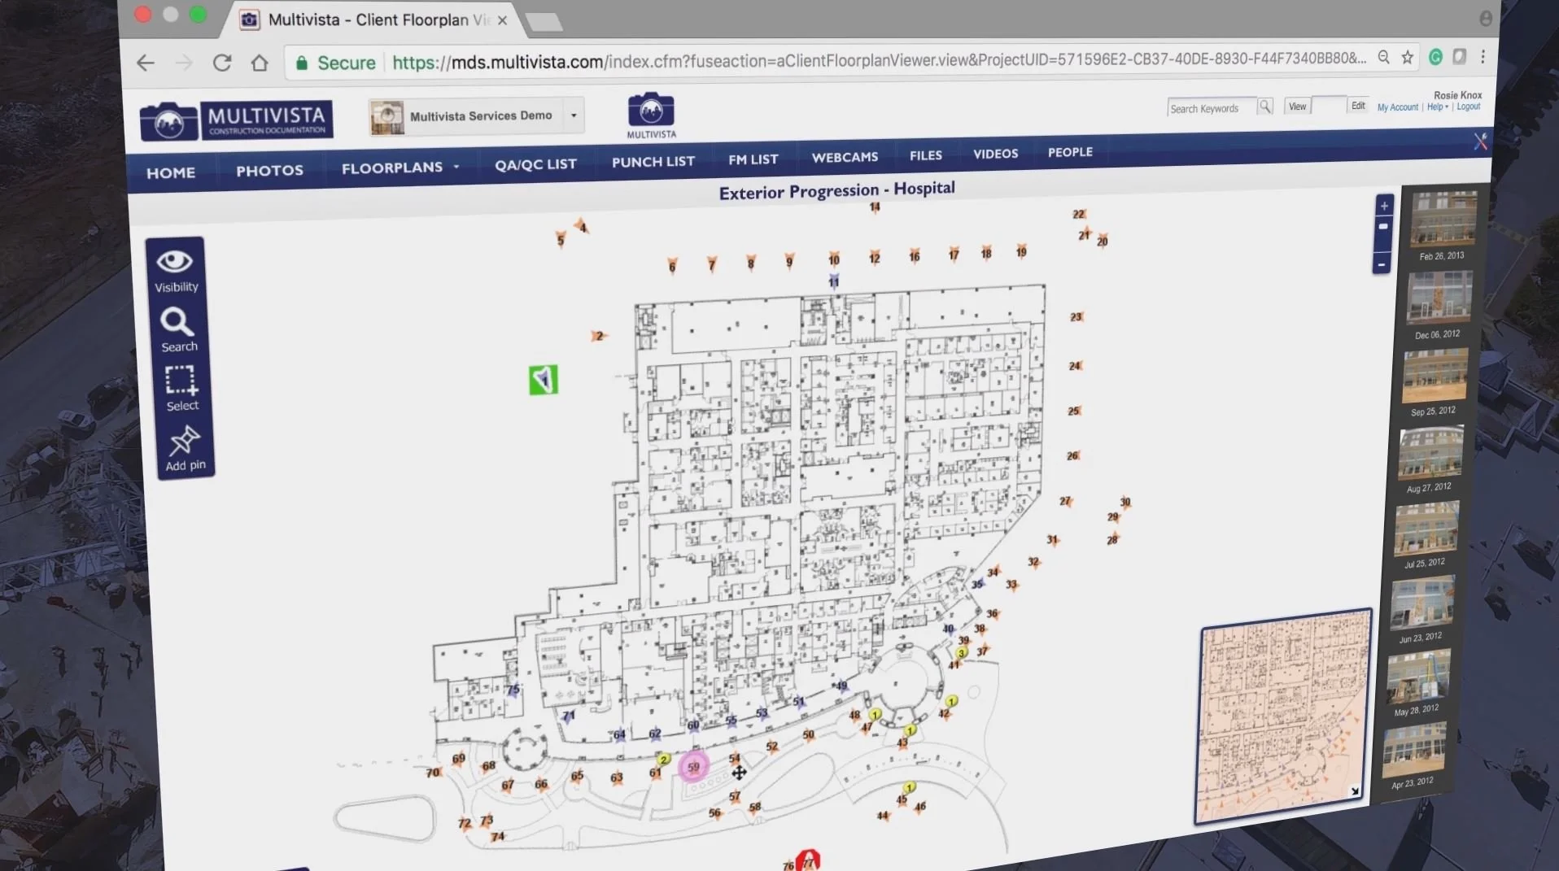Reload the page
The height and width of the screenshot is (871, 1559).
pos(221,63)
